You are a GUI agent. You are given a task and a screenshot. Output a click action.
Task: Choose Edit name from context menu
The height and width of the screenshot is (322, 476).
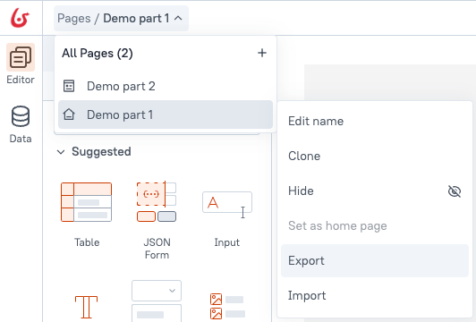click(375, 121)
